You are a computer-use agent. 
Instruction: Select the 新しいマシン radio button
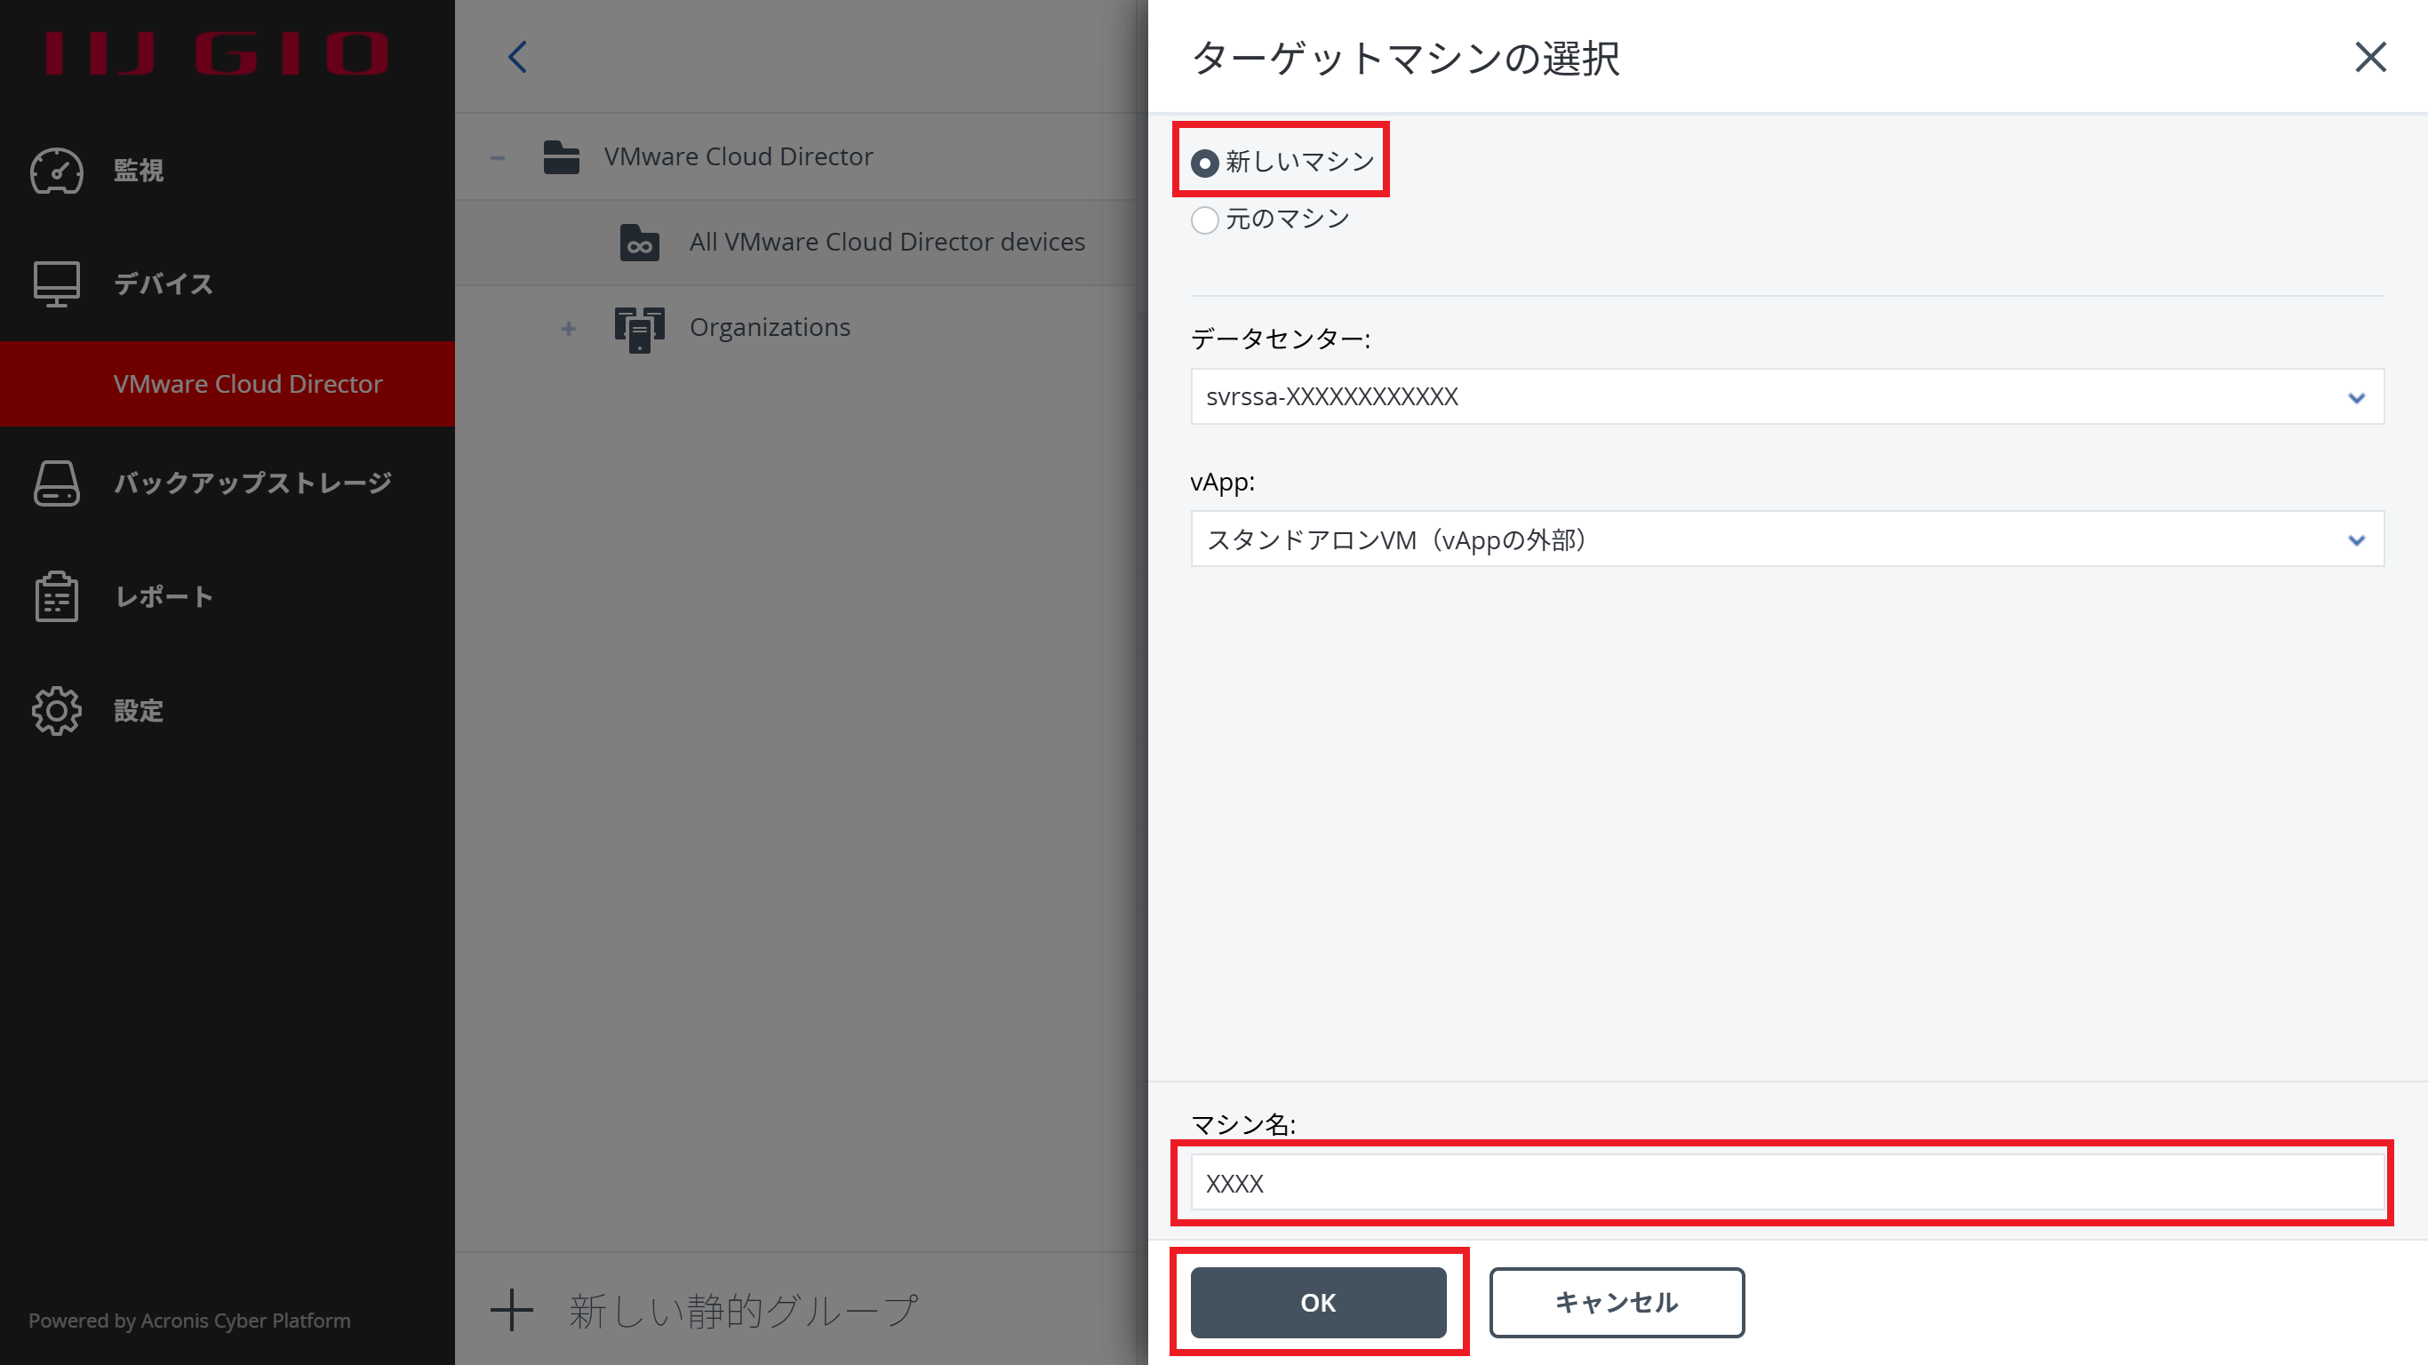[1204, 164]
